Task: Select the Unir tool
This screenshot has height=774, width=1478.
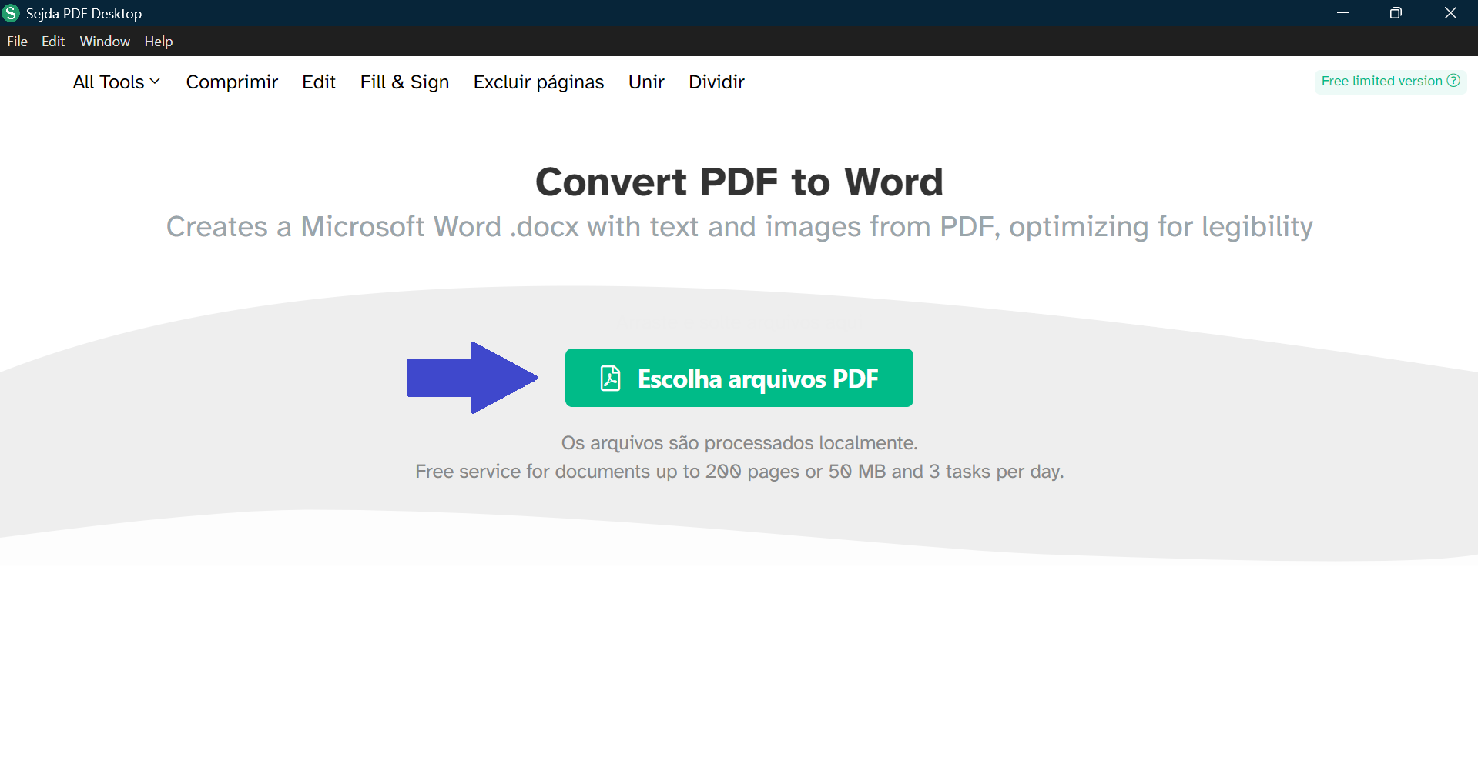Action: (x=645, y=82)
